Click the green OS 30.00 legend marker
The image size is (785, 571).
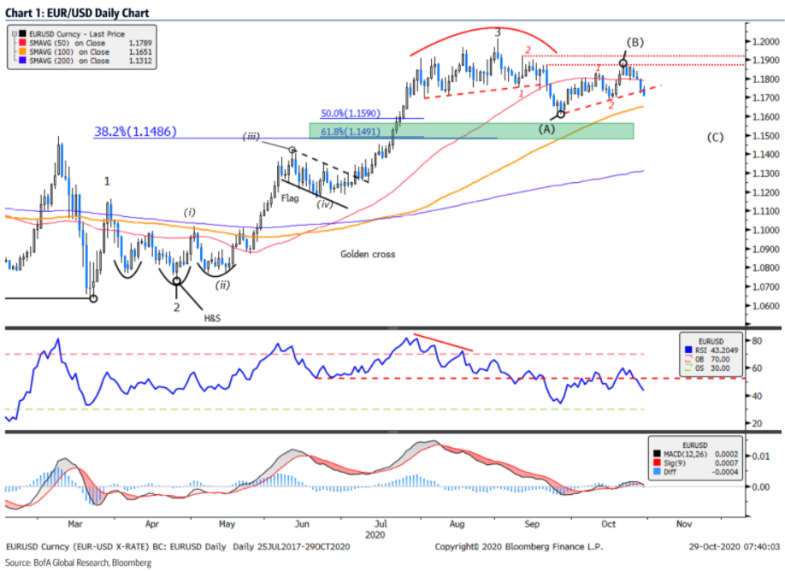click(688, 368)
